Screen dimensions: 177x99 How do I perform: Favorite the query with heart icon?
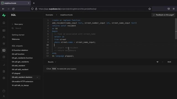pos(157,62)
